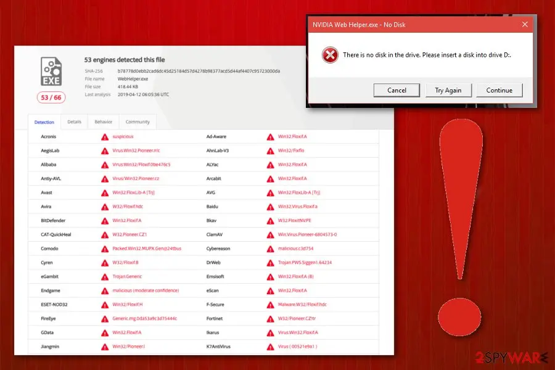Screen dimensions: 555x370
Task: Click Cybereason result malicious.c3d754
Action: [x=295, y=249]
